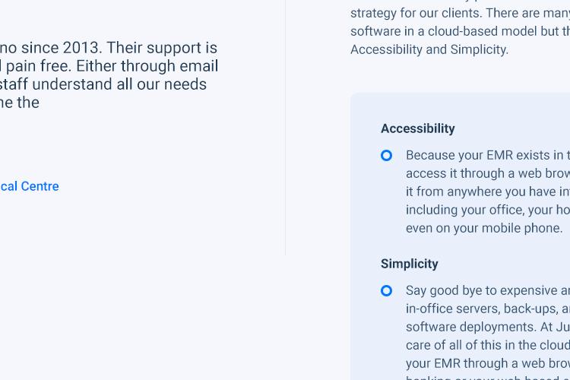Select the Accessibility heading
570x380 pixels.
pyautogui.click(x=418, y=128)
